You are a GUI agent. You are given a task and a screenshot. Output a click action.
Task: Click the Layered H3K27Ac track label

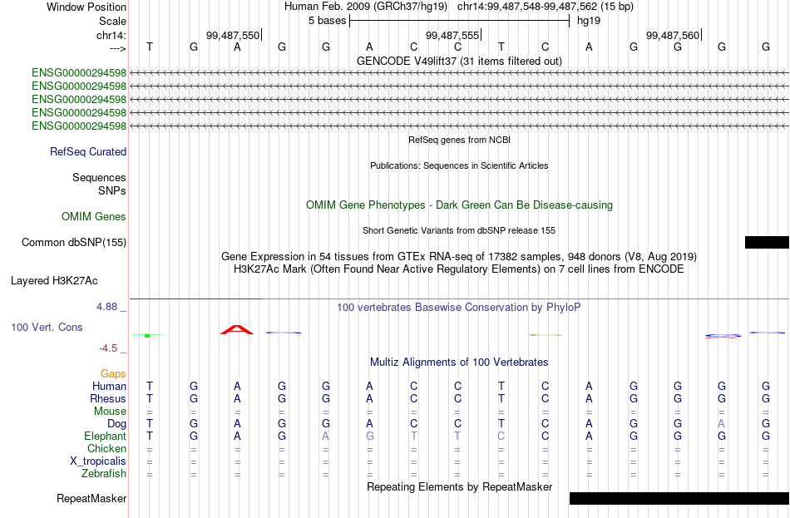point(54,281)
